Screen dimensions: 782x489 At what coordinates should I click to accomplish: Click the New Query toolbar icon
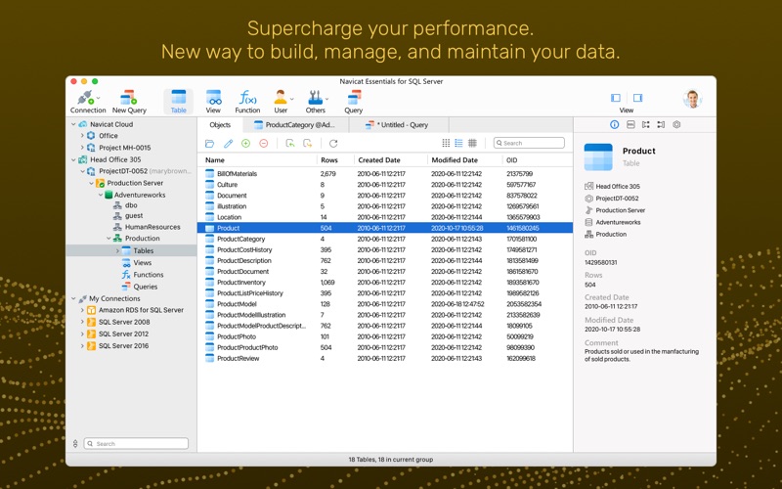[x=129, y=102]
